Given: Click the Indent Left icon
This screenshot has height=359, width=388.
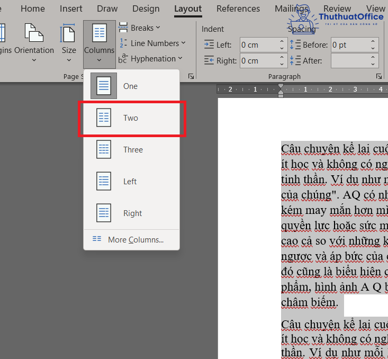Looking at the screenshot, I should click(x=209, y=44).
